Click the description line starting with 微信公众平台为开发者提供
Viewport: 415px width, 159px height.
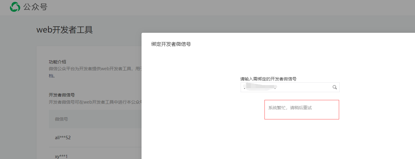point(95,69)
